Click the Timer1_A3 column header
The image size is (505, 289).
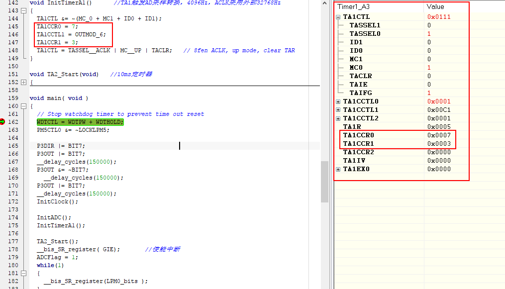(353, 6)
